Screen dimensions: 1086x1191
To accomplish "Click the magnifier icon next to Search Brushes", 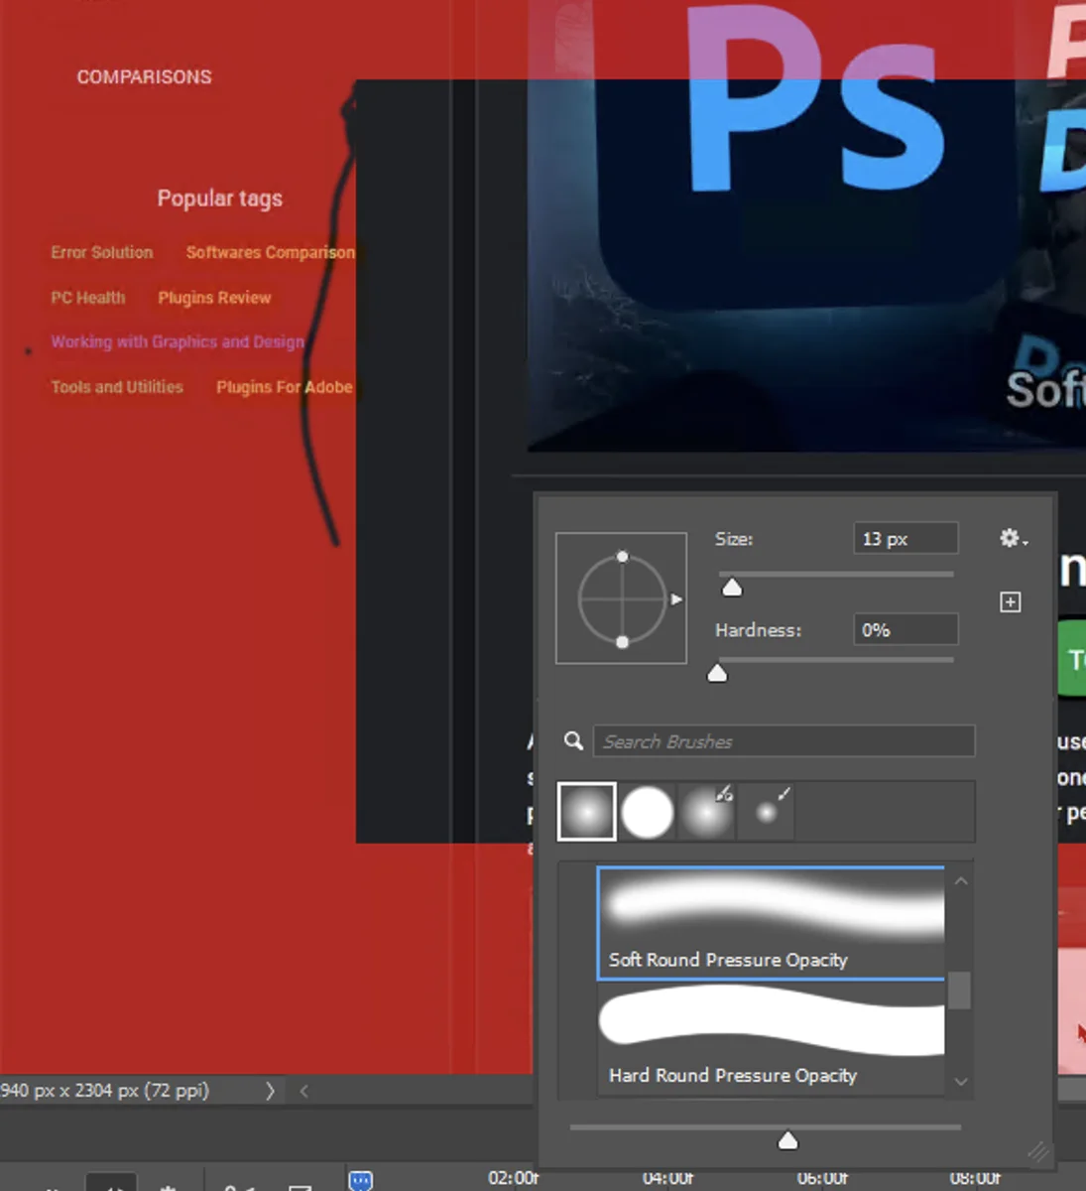I will tap(572, 740).
